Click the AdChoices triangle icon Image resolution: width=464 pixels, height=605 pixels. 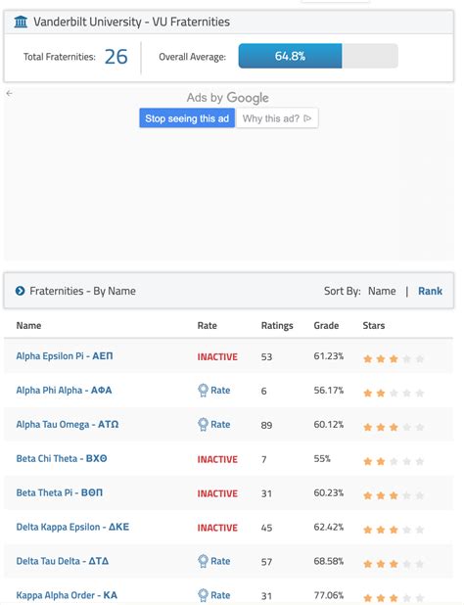click(x=307, y=118)
